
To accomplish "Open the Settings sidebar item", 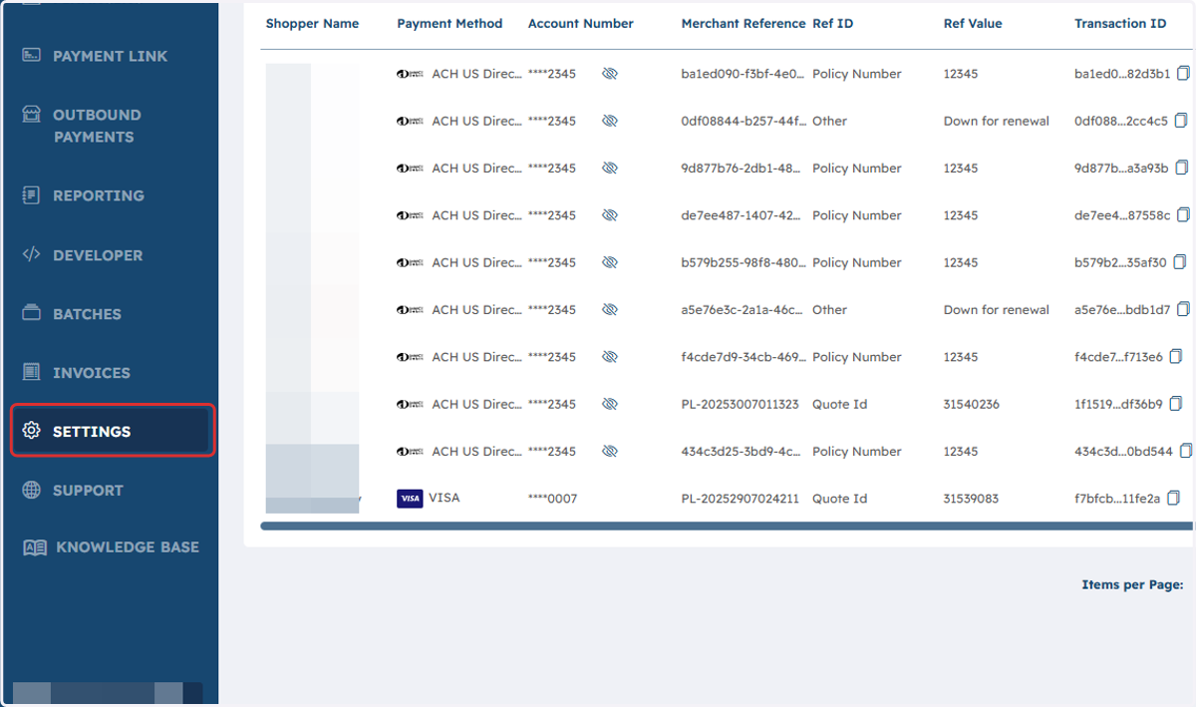I will [113, 431].
